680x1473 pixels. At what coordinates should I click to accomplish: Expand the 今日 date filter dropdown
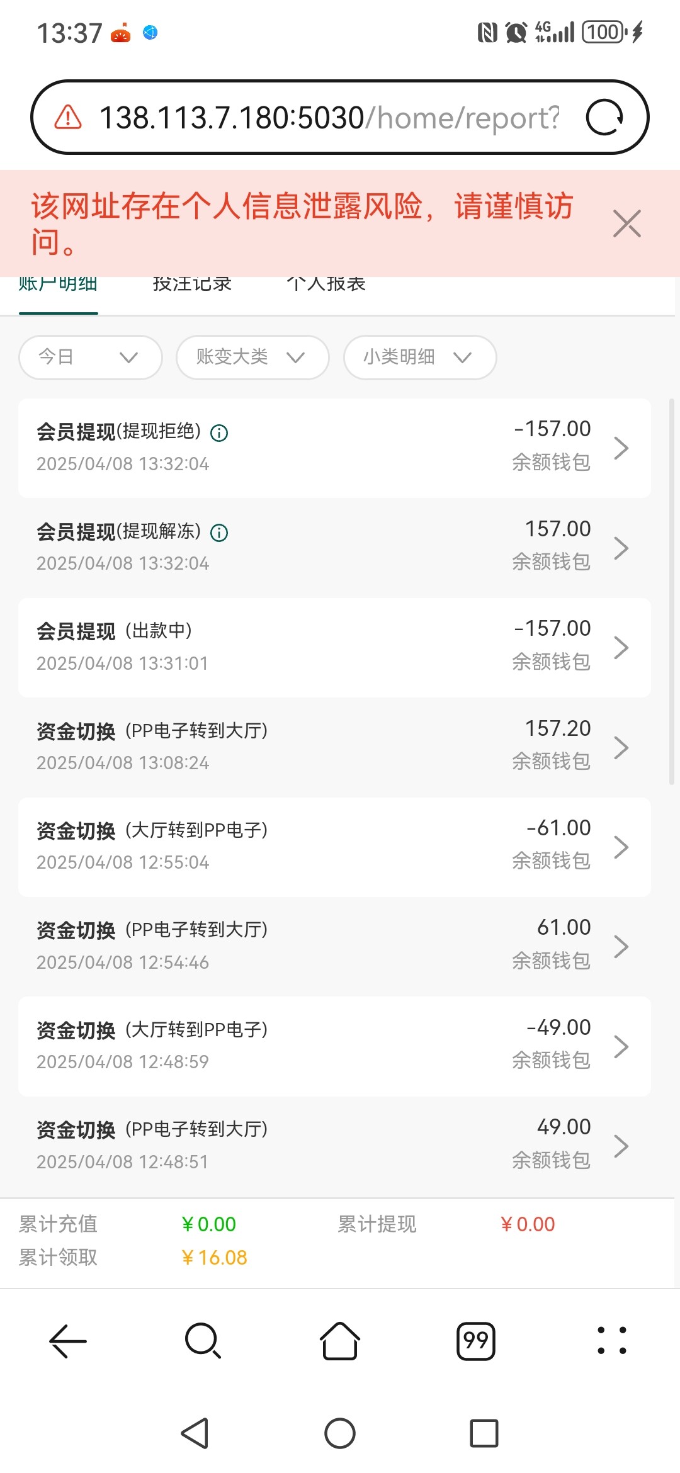90,358
